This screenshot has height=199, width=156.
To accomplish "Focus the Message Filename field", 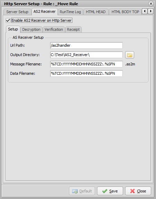I will pyautogui.click(x=86, y=64).
